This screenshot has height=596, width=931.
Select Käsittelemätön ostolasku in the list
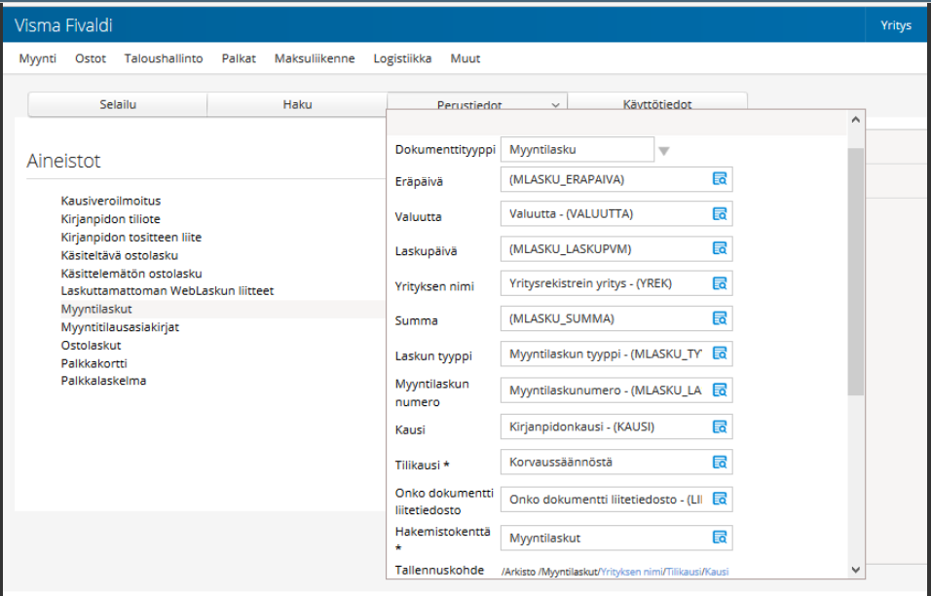131,273
